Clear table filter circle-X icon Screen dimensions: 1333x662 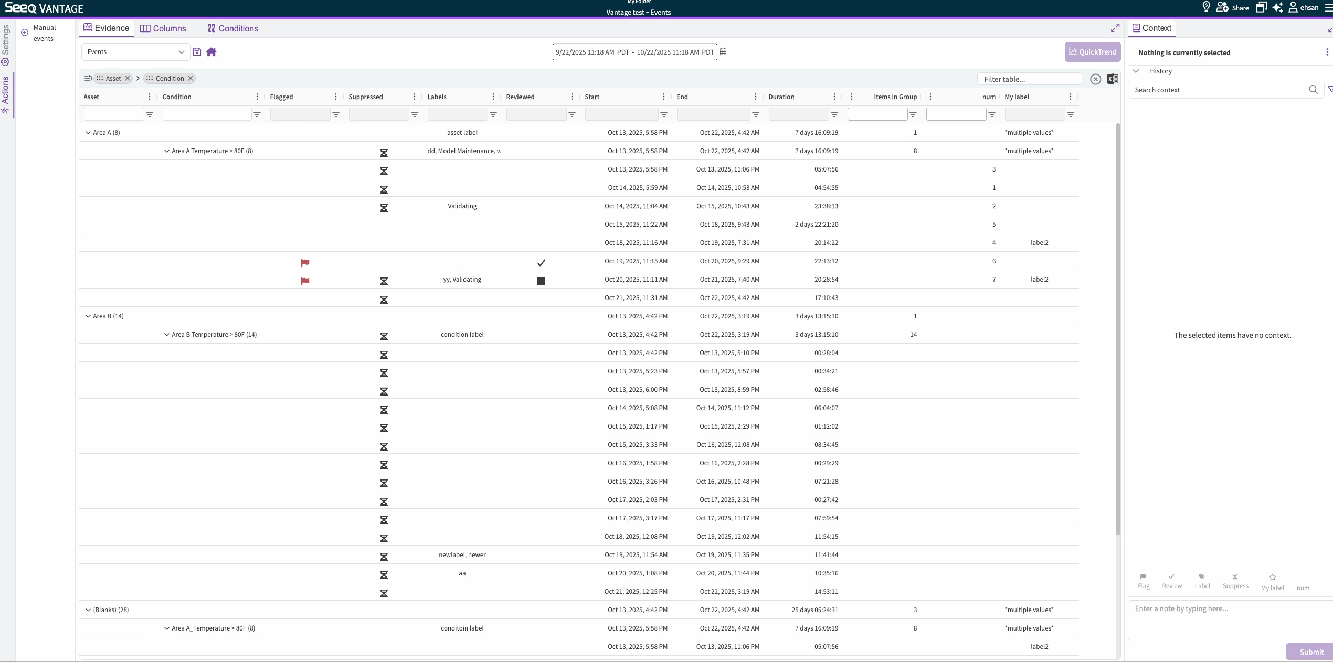click(x=1095, y=79)
